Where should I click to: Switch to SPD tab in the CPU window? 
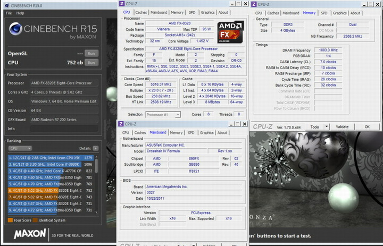[x=192, y=12]
